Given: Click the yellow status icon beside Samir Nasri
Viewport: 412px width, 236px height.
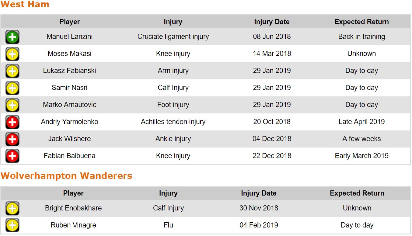Looking at the screenshot, I should click(12, 88).
